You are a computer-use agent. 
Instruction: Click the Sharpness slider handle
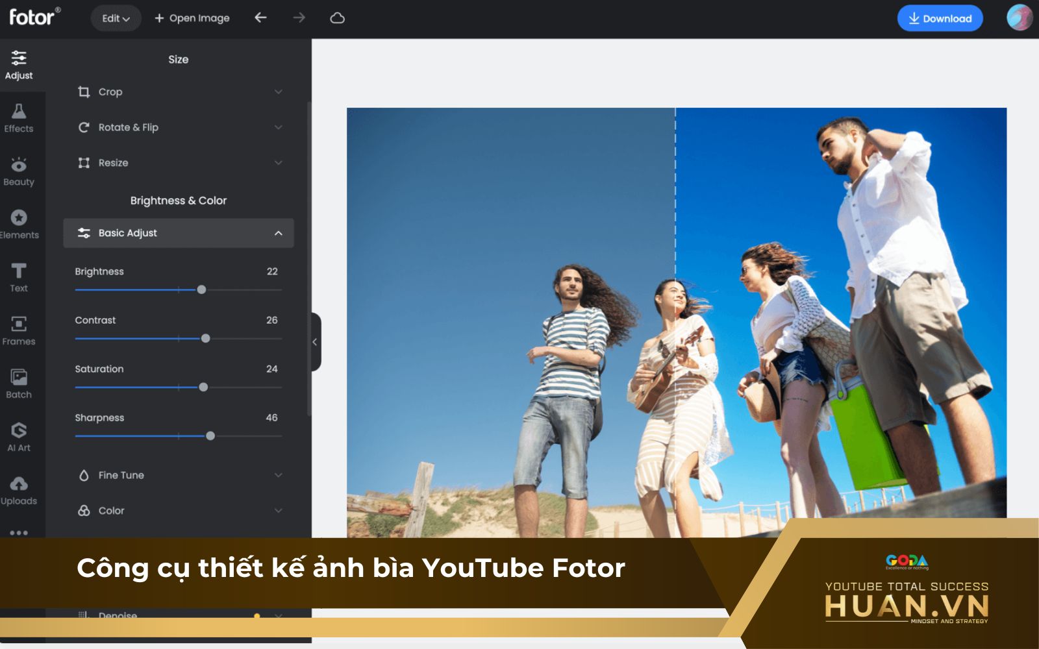[210, 435]
